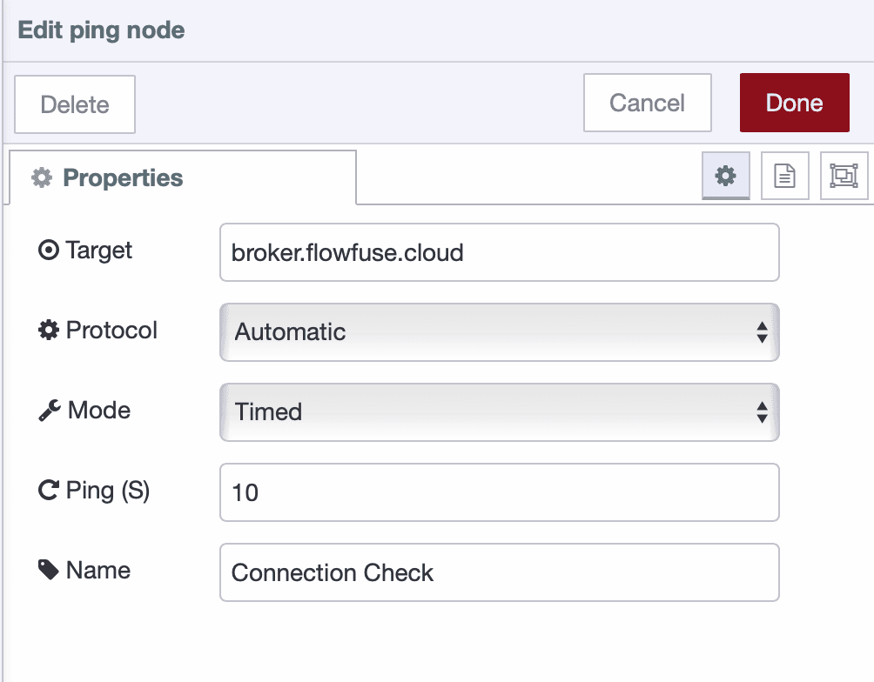Image resolution: width=874 pixels, height=682 pixels.
Task: Click inside the Target input field
Action: (x=499, y=252)
